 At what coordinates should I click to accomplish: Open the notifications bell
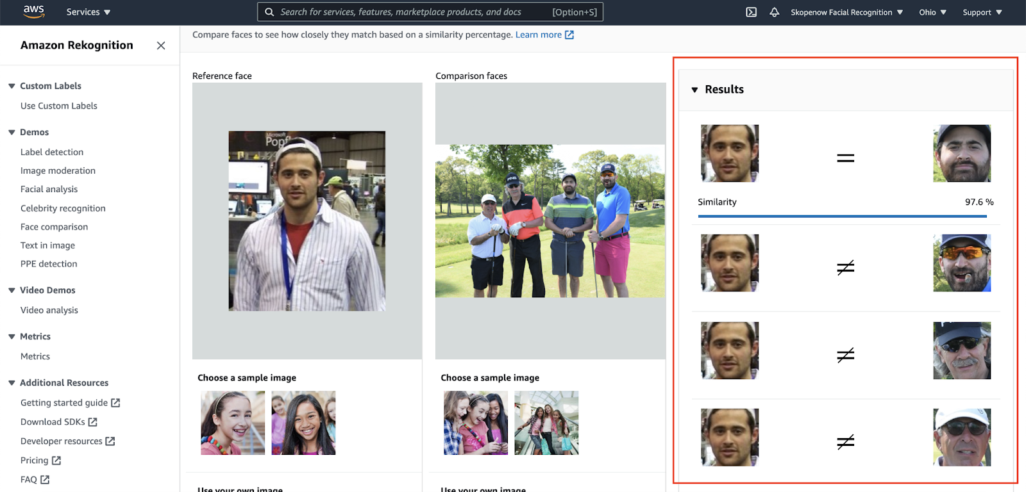(x=774, y=12)
